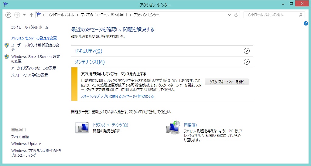311x166 pixels.
Task: Click the flag icon in the address bar
Action: pyautogui.click(x=39, y=15)
